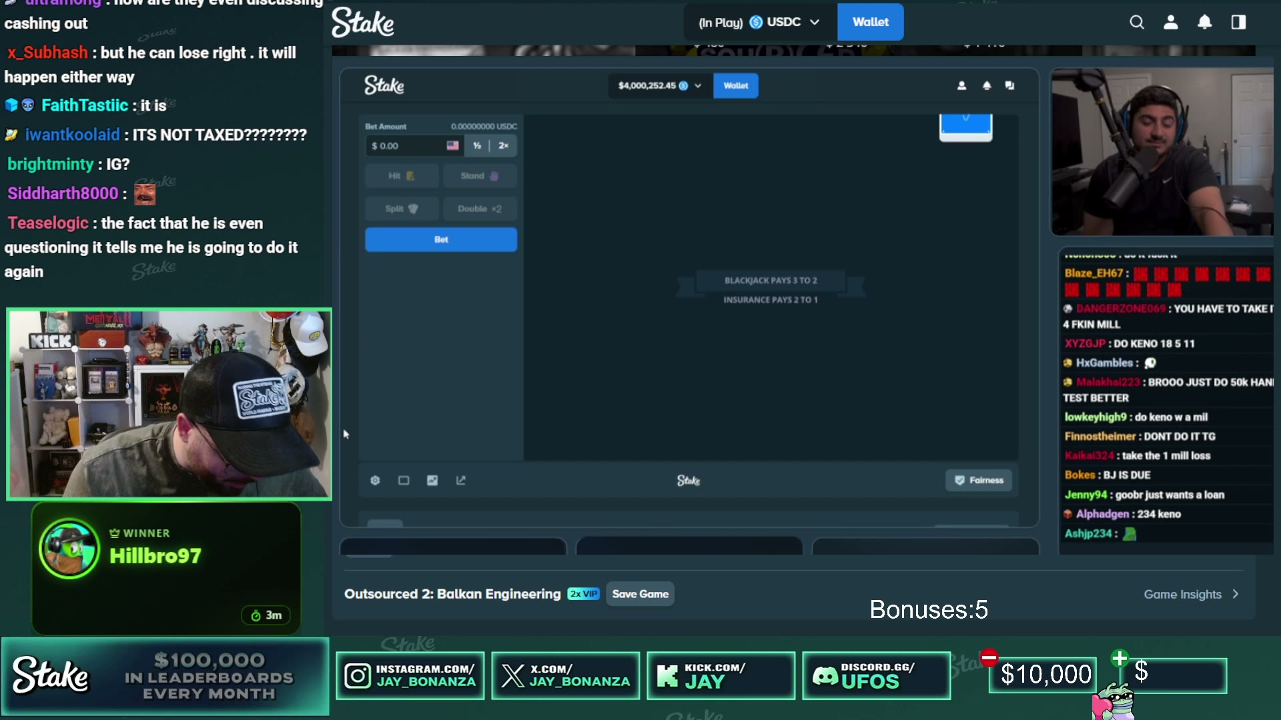Viewport: 1281px width, 720px height.
Task: Toggle the side panel icon in top header
Action: click(x=1239, y=22)
